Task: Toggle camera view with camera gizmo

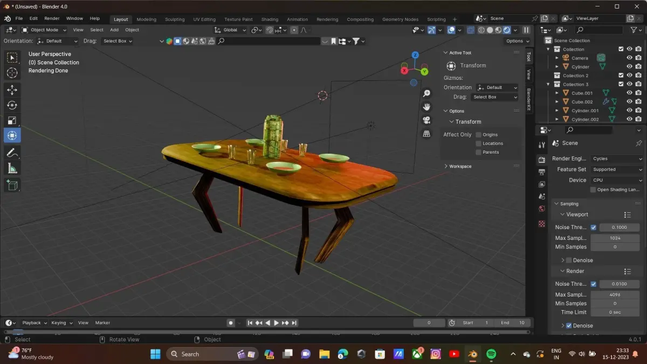Action: [x=426, y=120]
